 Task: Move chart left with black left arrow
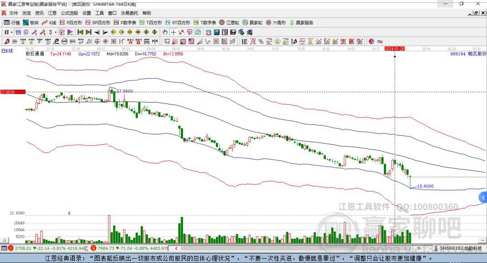click(x=97, y=32)
